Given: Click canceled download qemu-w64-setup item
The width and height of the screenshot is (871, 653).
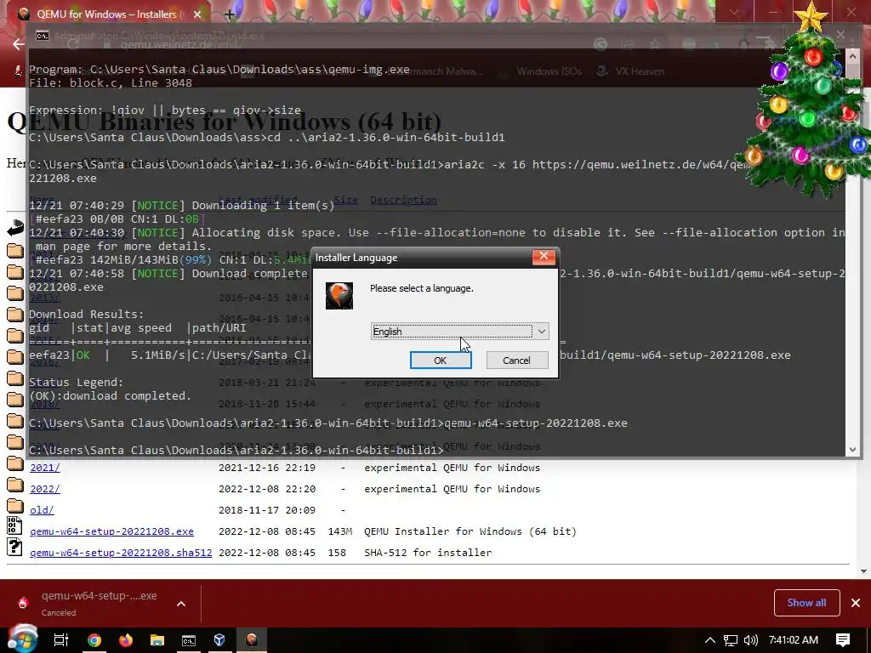Looking at the screenshot, I should pos(99,603).
